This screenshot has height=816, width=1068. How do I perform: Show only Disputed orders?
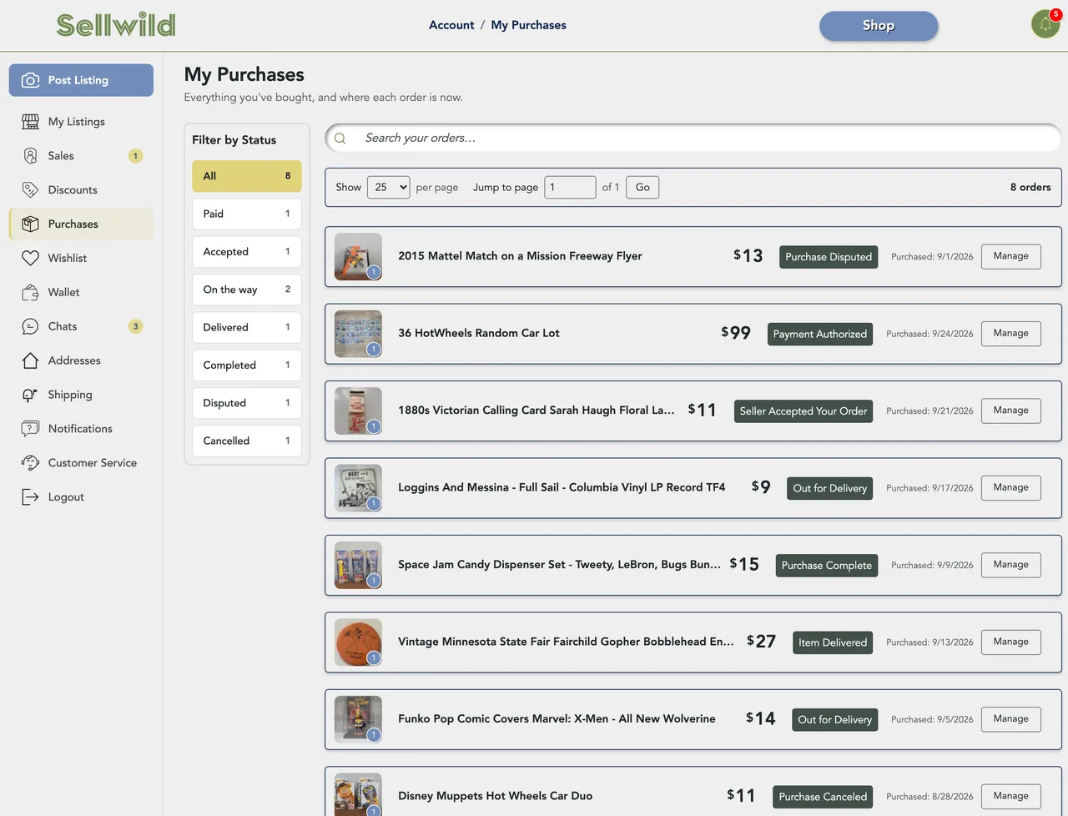coord(247,403)
